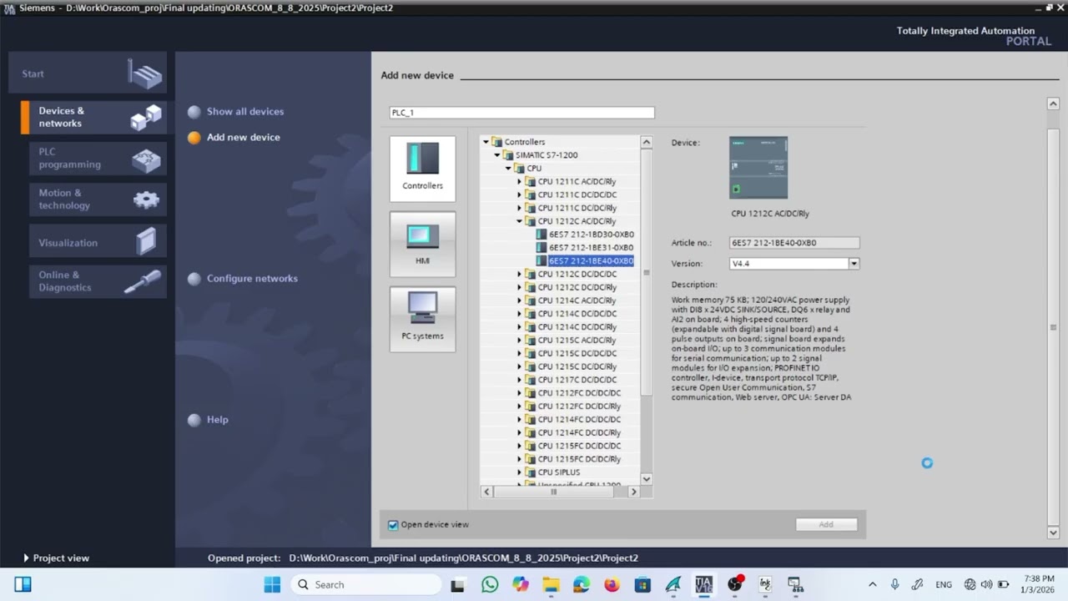Switch to Project view
The height and width of the screenshot is (601, 1068).
click(57, 558)
